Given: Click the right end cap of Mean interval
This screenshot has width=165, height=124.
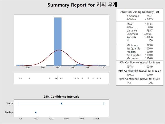Looking at the screenshot, I should [x=104, y=104].
